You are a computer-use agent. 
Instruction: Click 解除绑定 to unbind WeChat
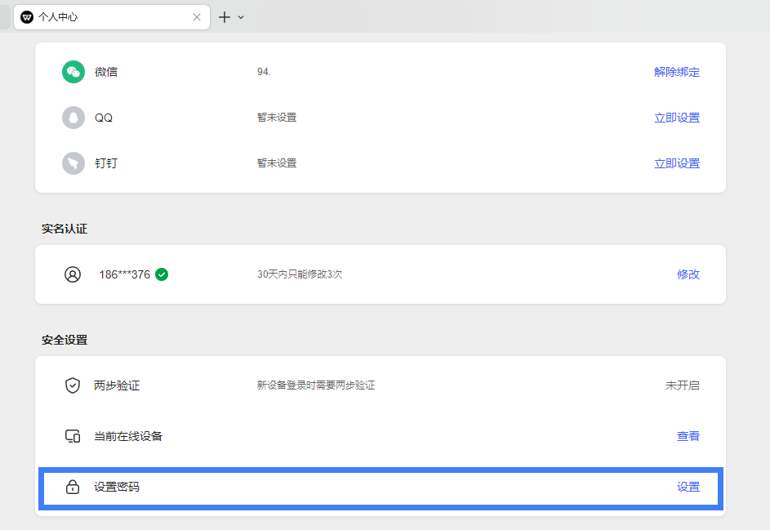pos(677,71)
